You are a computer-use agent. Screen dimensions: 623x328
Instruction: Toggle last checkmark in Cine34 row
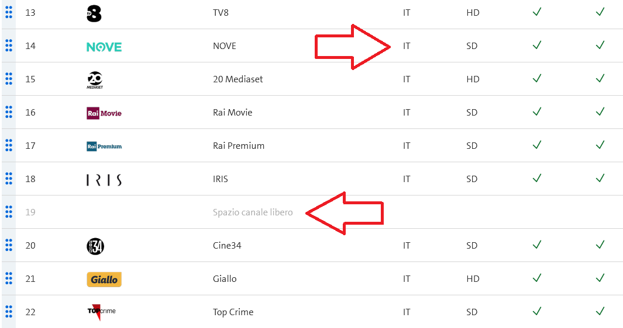point(600,245)
